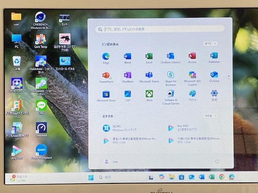The width and height of the screenshot is (258, 193).
Task: Open Word on the taskbar
Action: tap(202, 177)
